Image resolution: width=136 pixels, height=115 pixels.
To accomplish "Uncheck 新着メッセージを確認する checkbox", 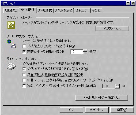I will tap(24, 52).
